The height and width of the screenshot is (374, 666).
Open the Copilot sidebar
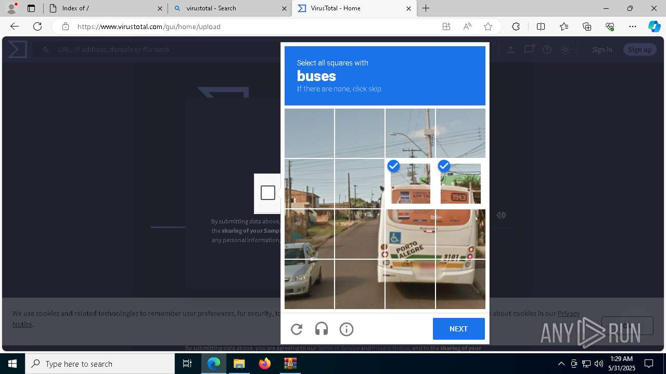(654, 26)
